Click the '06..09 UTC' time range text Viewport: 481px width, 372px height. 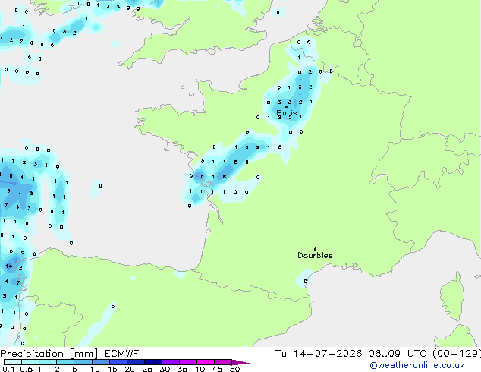tap(398, 354)
